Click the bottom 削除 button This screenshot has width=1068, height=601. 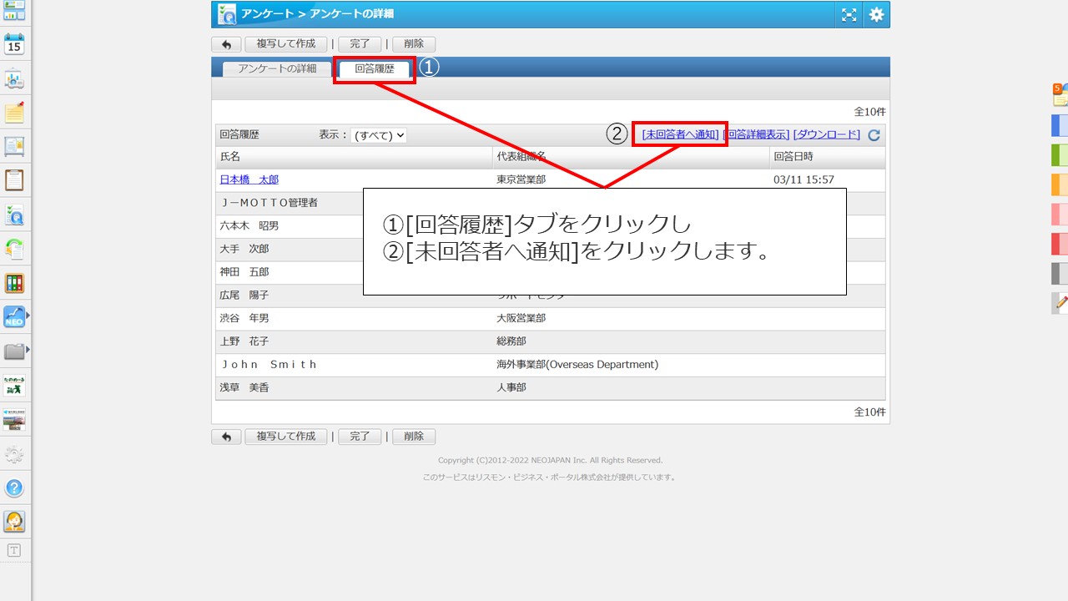(414, 437)
